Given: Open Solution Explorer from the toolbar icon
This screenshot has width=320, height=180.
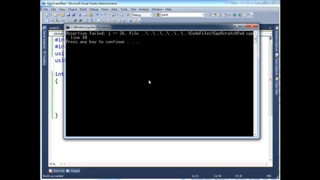Looking at the screenshot, I should point(209,14).
